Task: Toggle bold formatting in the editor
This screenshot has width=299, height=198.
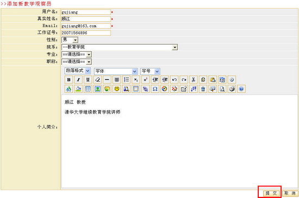Action: [68, 80]
